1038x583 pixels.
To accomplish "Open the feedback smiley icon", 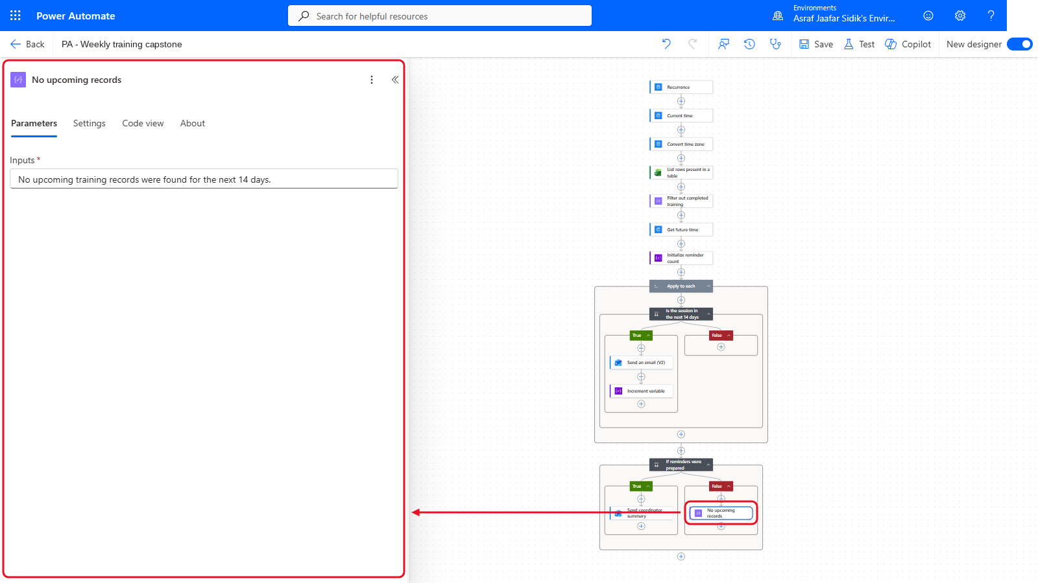I will pyautogui.click(x=928, y=16).
